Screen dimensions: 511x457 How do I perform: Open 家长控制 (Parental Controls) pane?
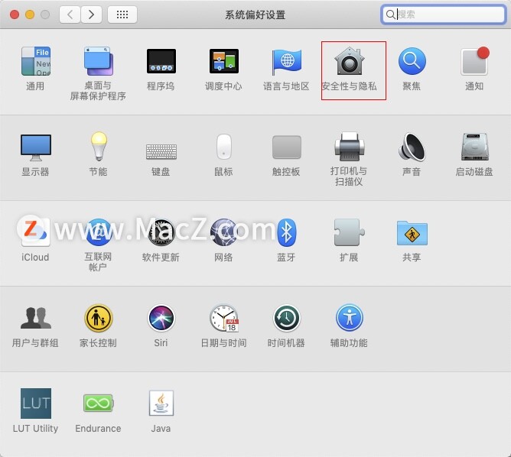[99, 318]
